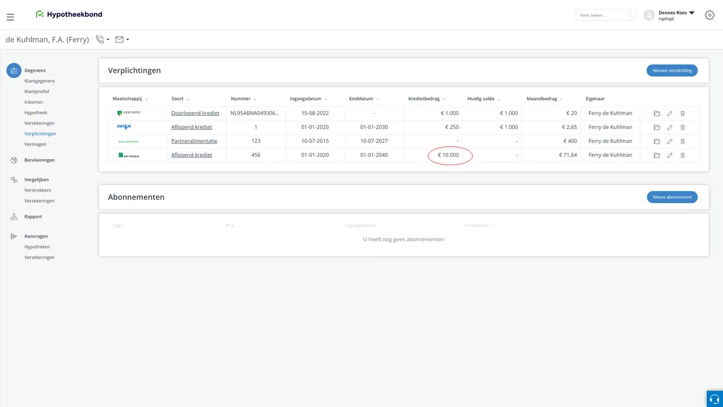Sort table by Maatschappij column

pos(130,99)
